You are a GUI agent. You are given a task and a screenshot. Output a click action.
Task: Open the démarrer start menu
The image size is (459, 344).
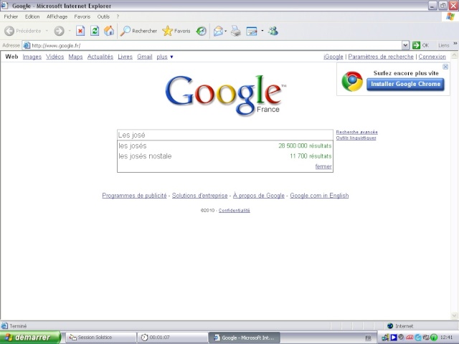30,338
